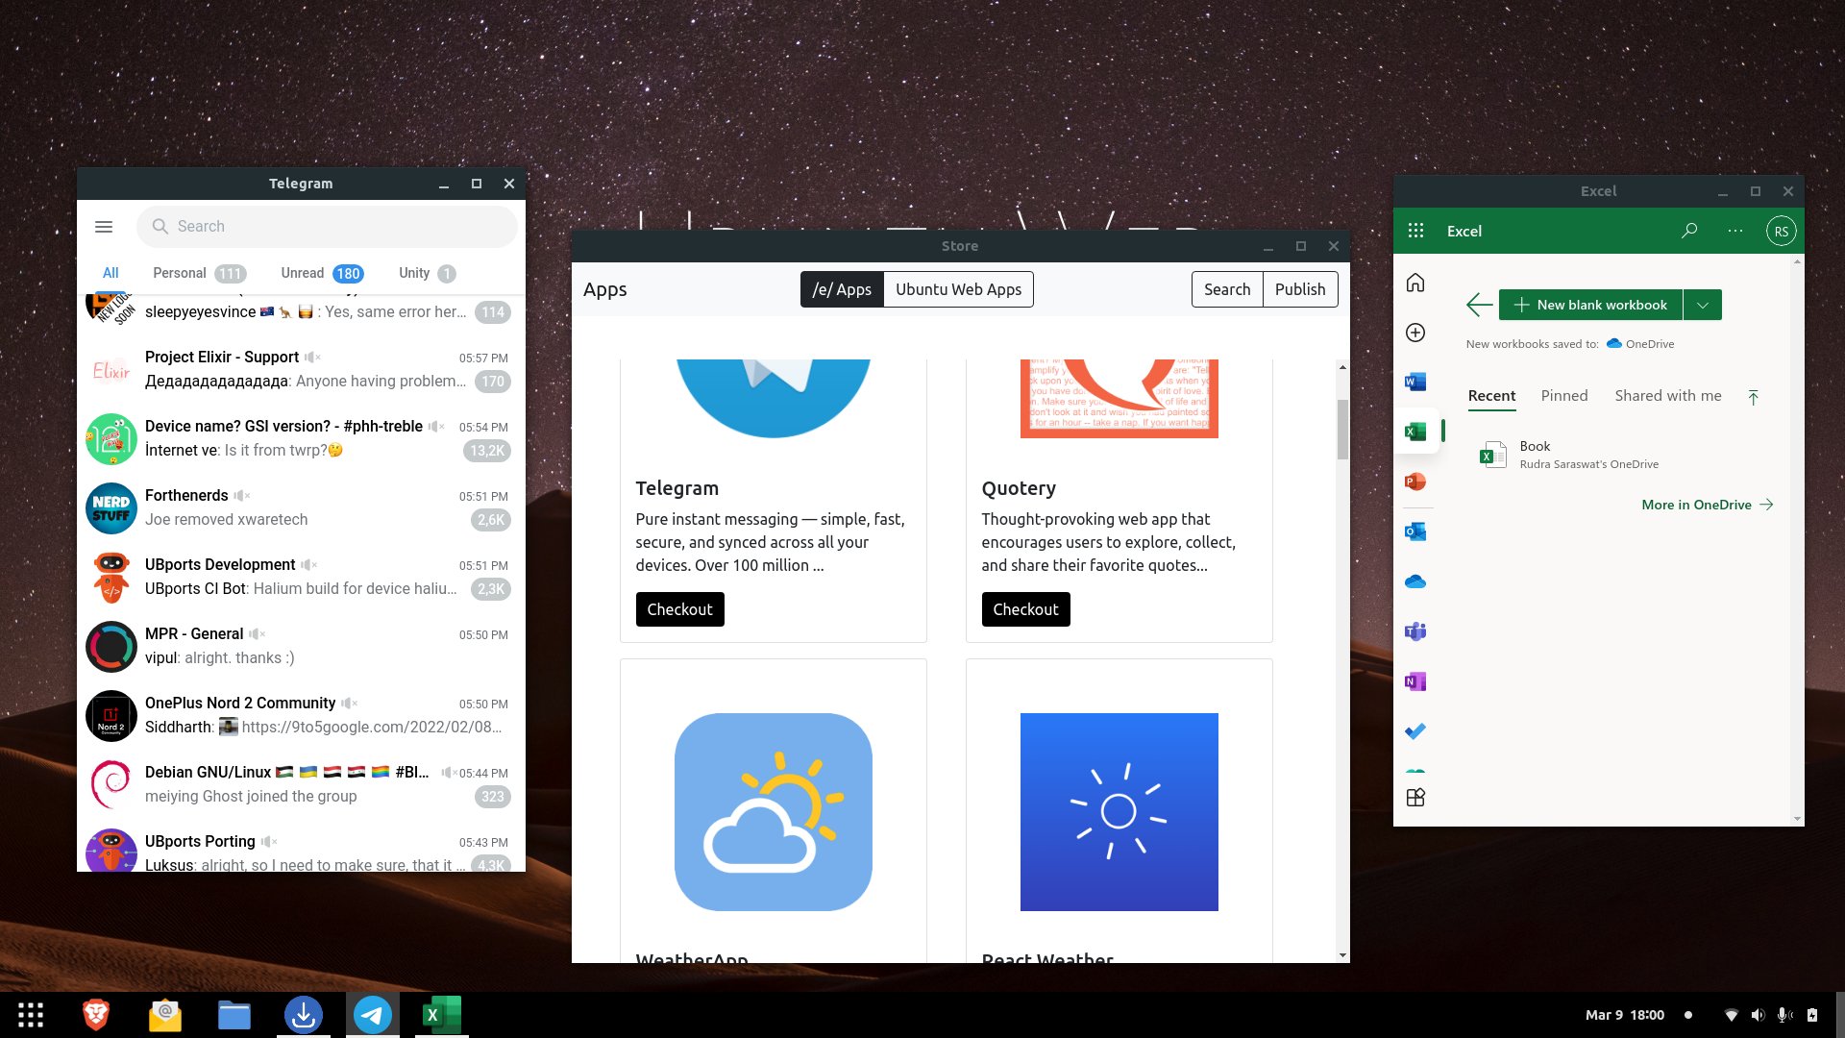Screen dimensions: 1845x1038
Task: Open the taskbar applications grid
Action: coord(31,1015)
